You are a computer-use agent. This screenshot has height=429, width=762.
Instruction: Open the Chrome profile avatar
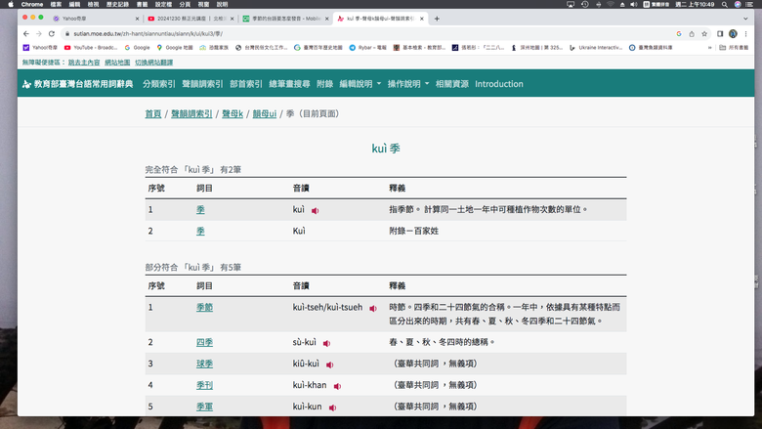[x=733, y=33]
